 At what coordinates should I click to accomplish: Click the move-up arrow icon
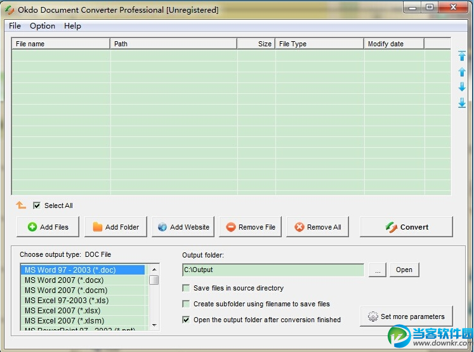point(462,72)
